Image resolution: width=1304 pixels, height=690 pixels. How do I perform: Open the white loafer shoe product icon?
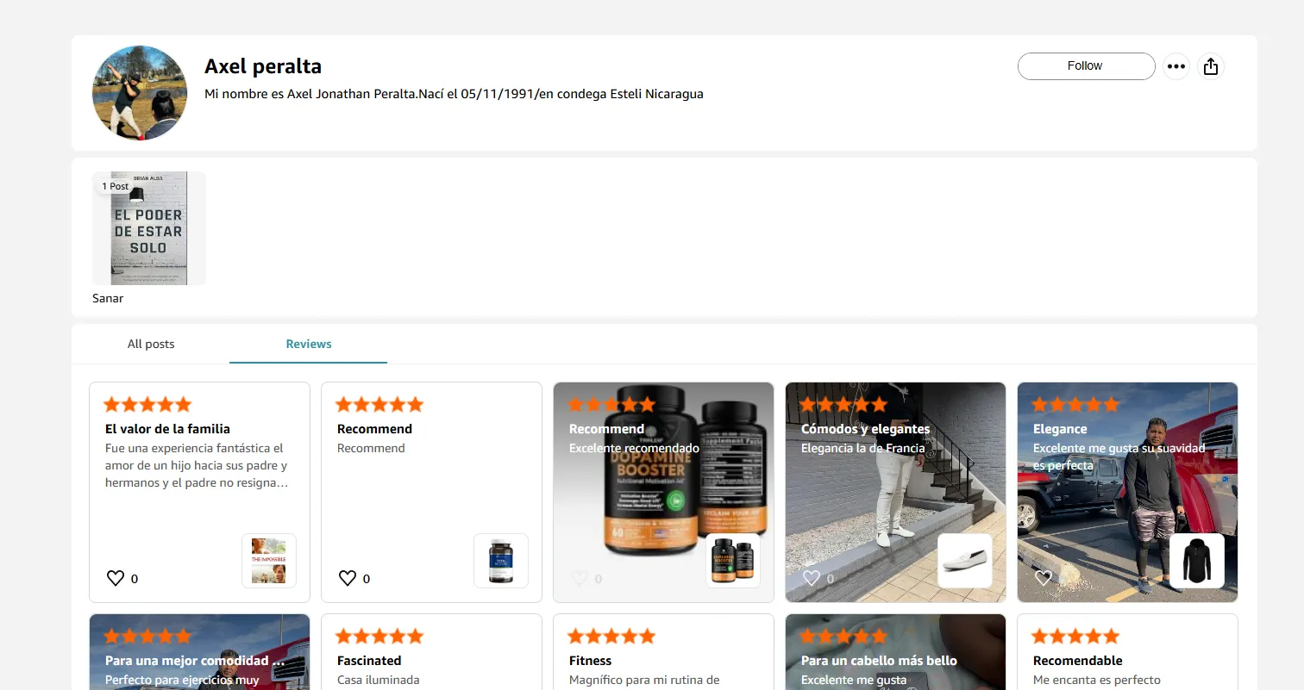point(965,561)
